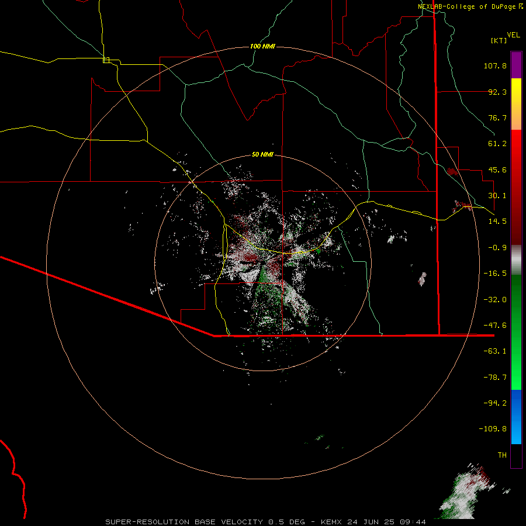The height and width of the screenshot is (526, 526).
Task: Click the 14.5 velocity scale value
Action: pyautogui.click(x=497, y=222)
